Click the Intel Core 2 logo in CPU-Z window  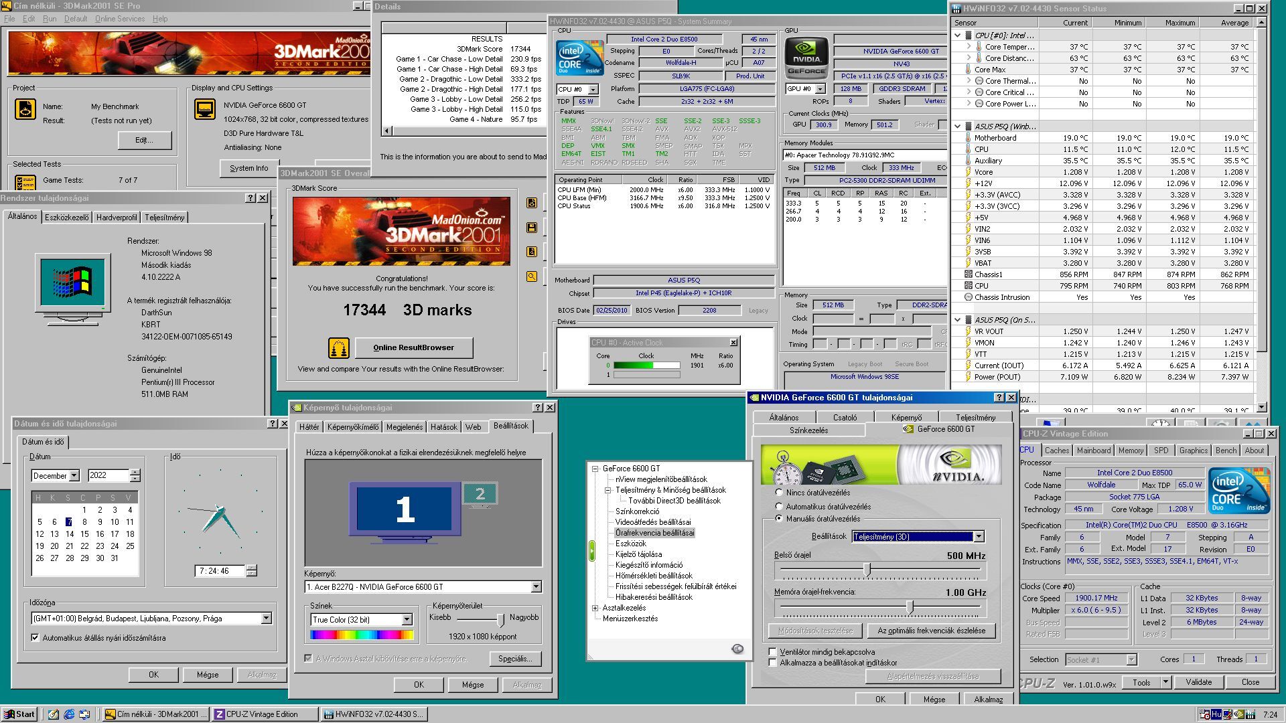pyautogui.click(x=1239, y=490)
